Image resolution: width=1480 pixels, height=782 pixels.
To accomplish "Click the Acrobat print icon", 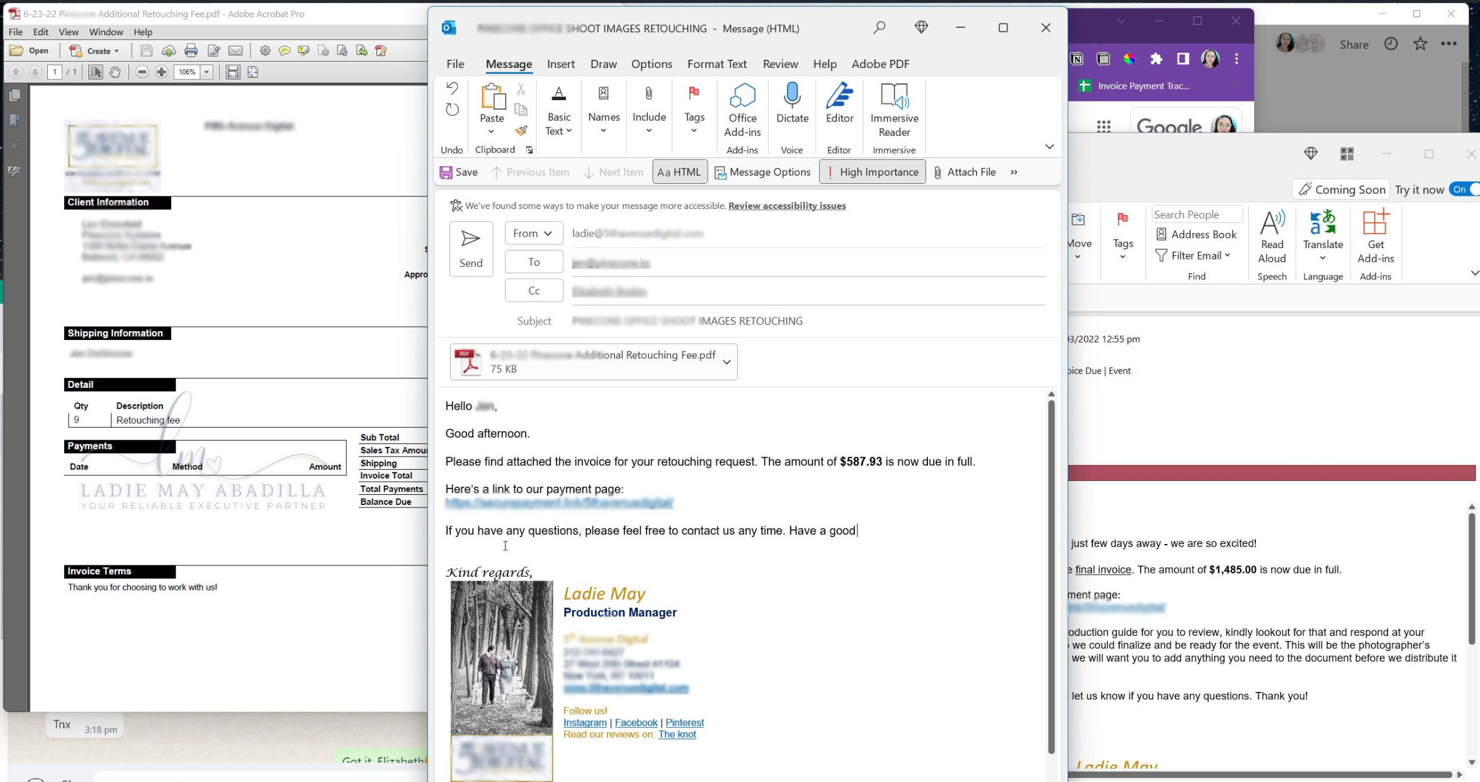I will pos(191,50).
